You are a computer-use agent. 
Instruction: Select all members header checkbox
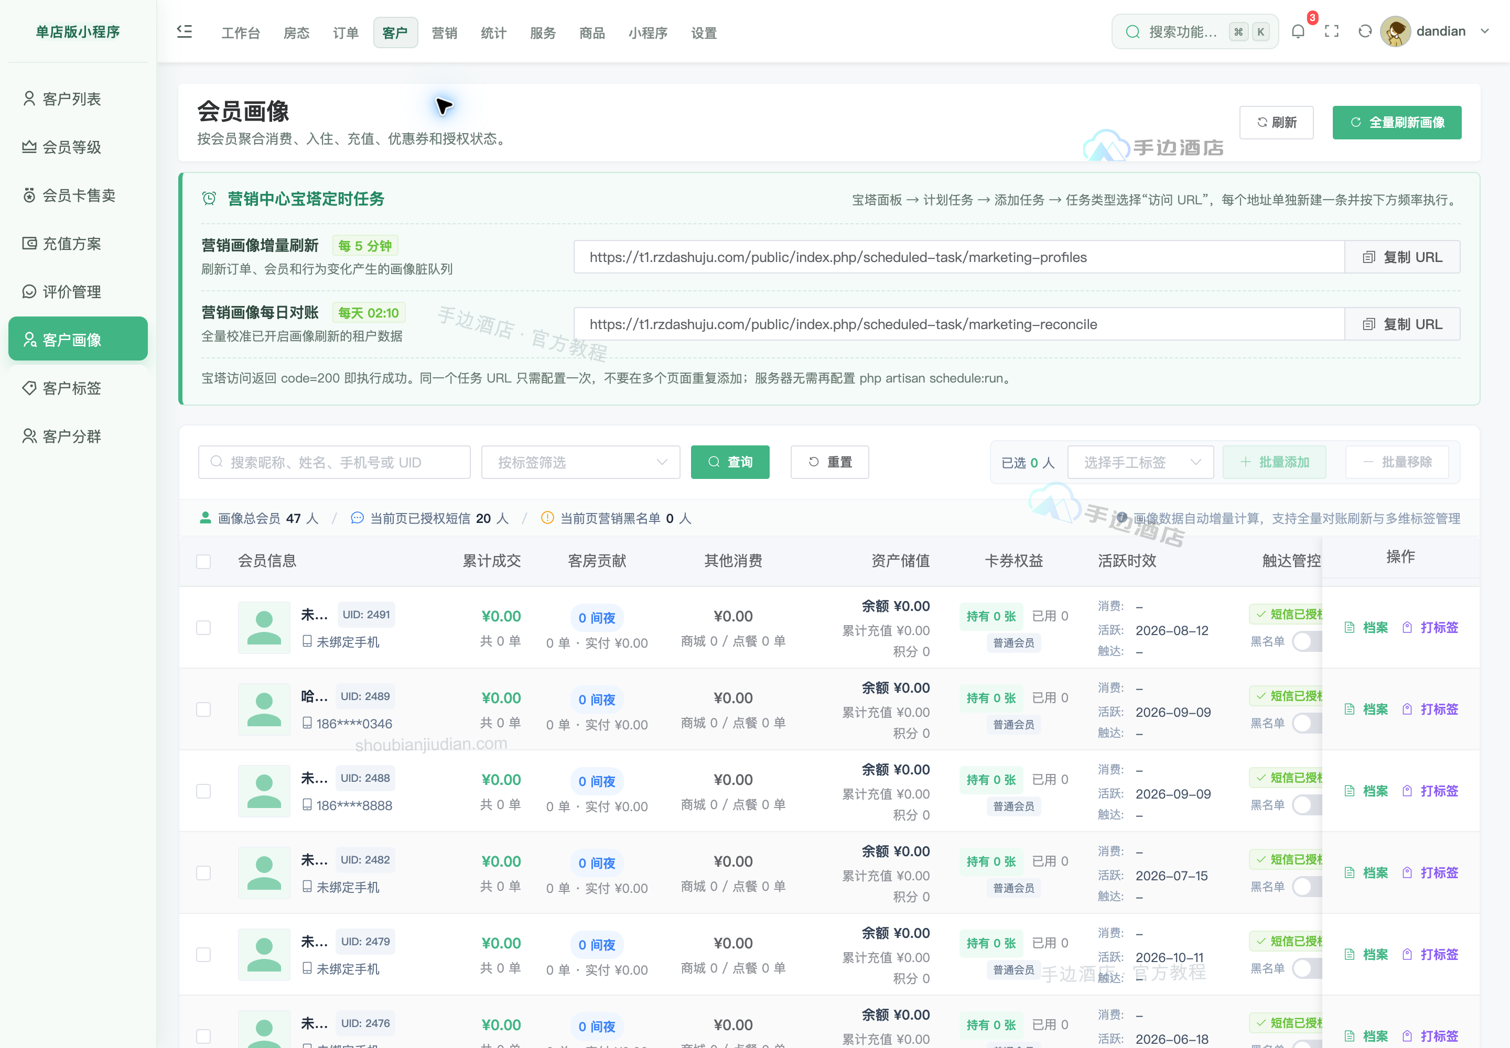pyautogui.click(x=204, y=561)
